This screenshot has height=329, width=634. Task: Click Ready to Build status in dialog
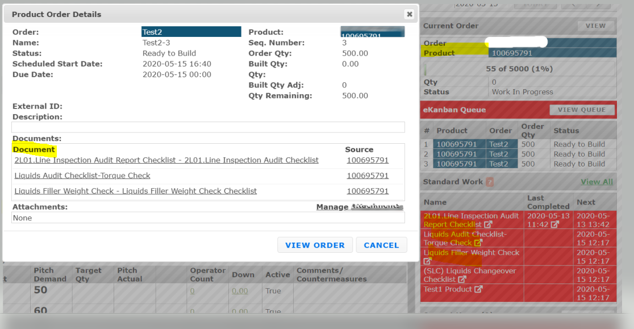[169, 53]
